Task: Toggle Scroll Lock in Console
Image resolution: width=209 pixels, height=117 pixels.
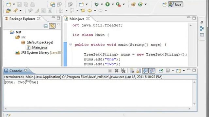Action: [138, 71]
